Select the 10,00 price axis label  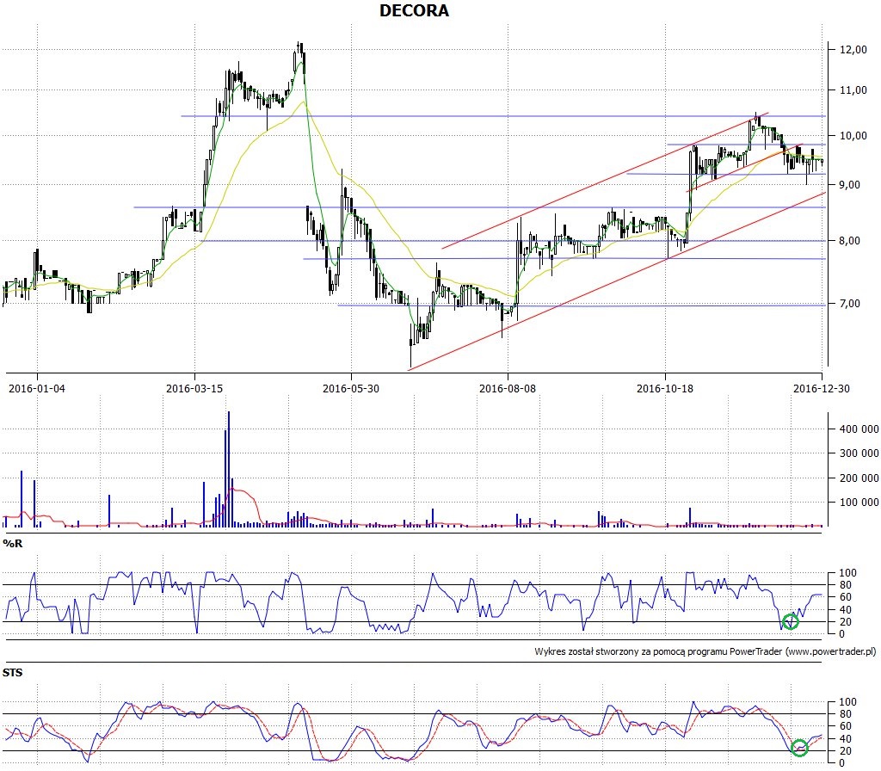pos(853,135)
